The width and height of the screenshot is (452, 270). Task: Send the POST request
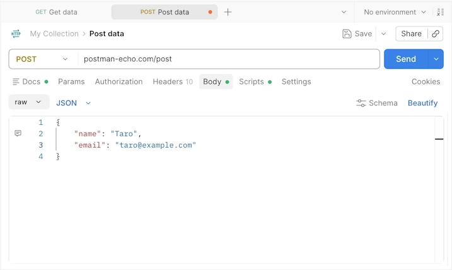pyautogui.click(x=406, y=59)
